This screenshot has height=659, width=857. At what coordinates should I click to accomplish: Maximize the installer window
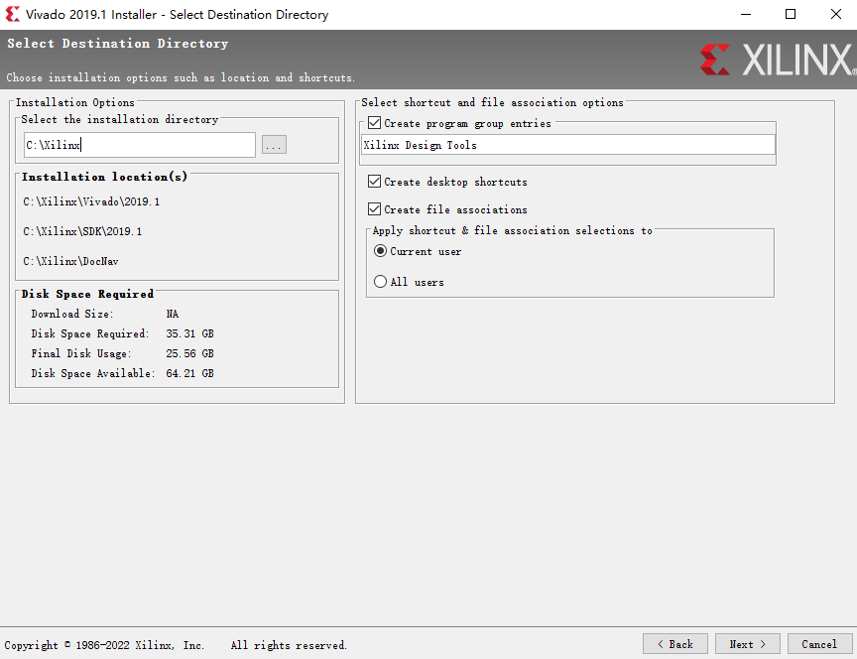point(791,14)
